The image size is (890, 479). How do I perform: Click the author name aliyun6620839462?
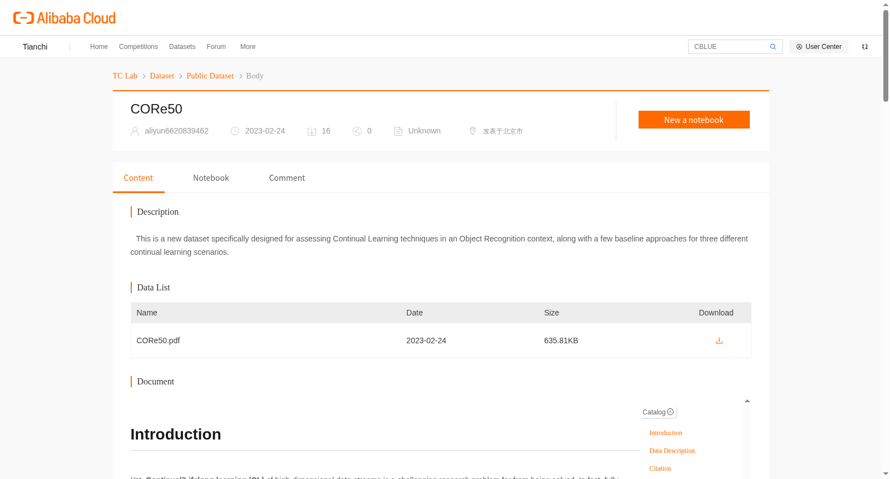click(x=177, y=131)
